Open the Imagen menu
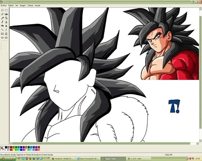 [x=23, y=6]
